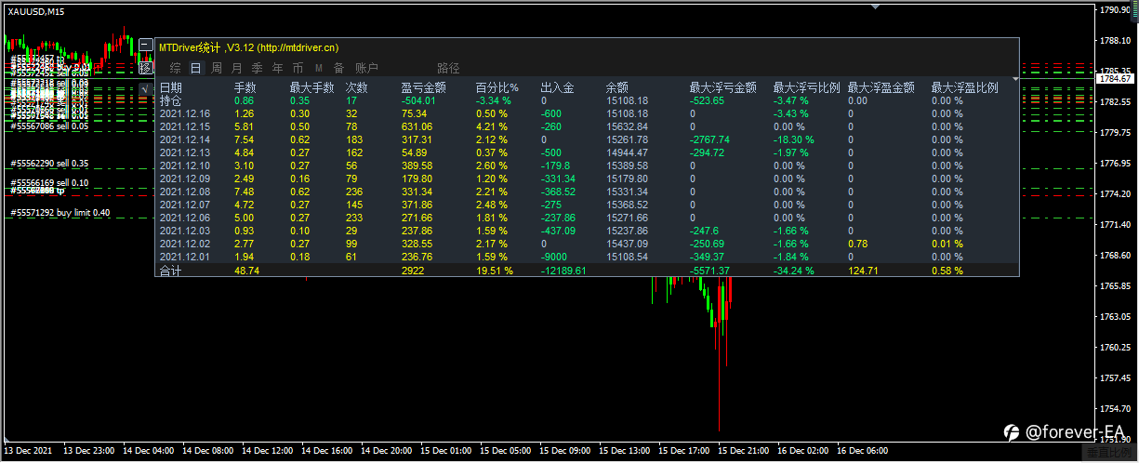Image resolution: width=1139 pixels, height=463 pixels.
Task: Select the 日 daily tab
Action: coord(196,68)
